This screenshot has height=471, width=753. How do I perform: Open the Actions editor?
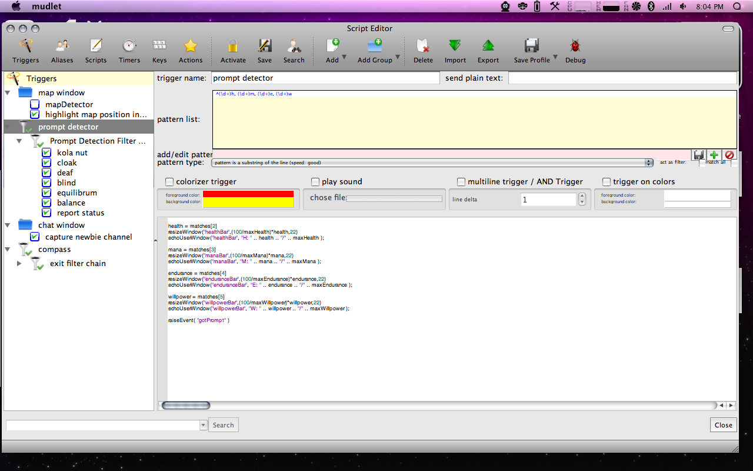(x=191, y=51)
